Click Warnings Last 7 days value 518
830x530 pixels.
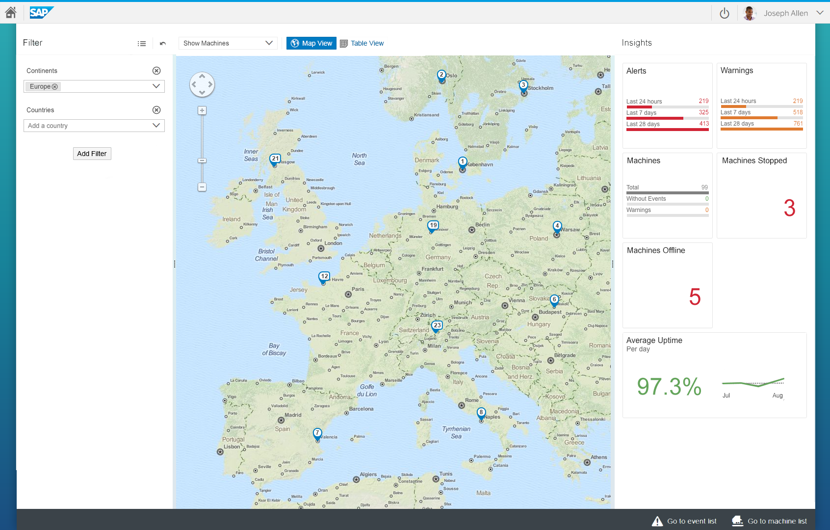coord(798,112)
